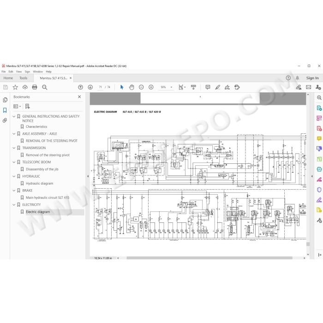Image resolution: width=323 pixels, height=323 pixels.
Task: Go to next page arrow
Action: pos(90,87)
